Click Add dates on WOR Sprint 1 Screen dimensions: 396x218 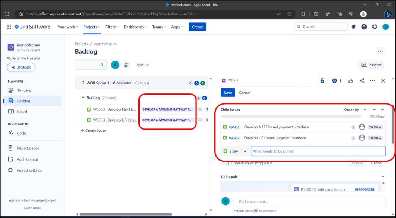122,83
